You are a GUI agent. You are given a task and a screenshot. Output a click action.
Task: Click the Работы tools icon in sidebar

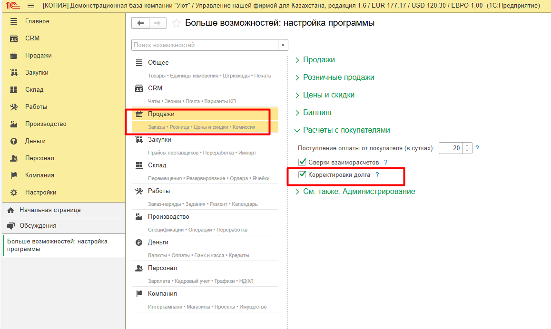coord(14,107)
